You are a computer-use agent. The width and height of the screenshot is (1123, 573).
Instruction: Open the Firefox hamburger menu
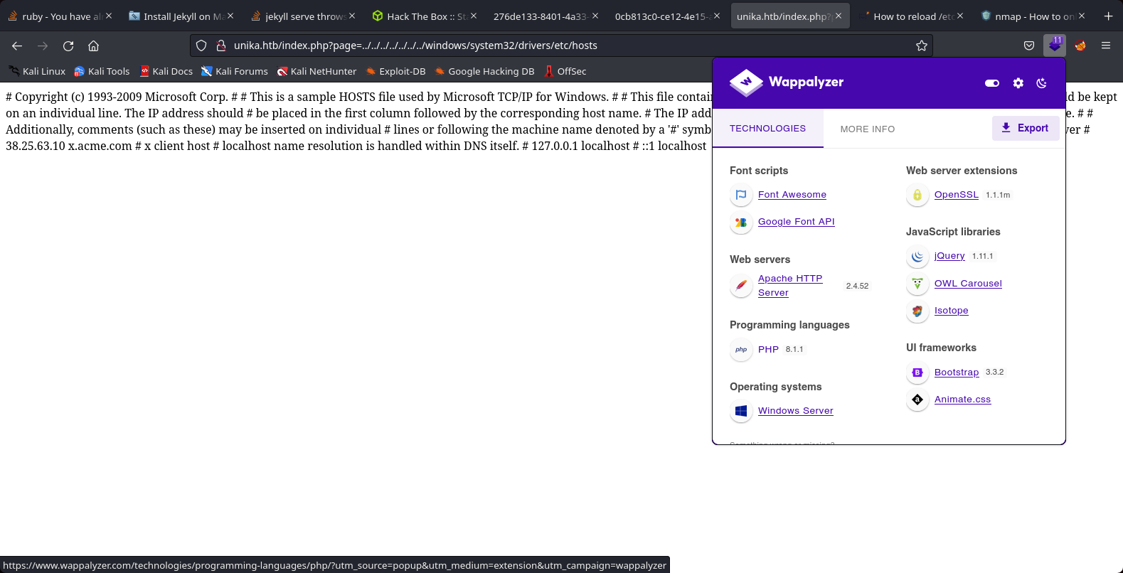point(1106,45)
